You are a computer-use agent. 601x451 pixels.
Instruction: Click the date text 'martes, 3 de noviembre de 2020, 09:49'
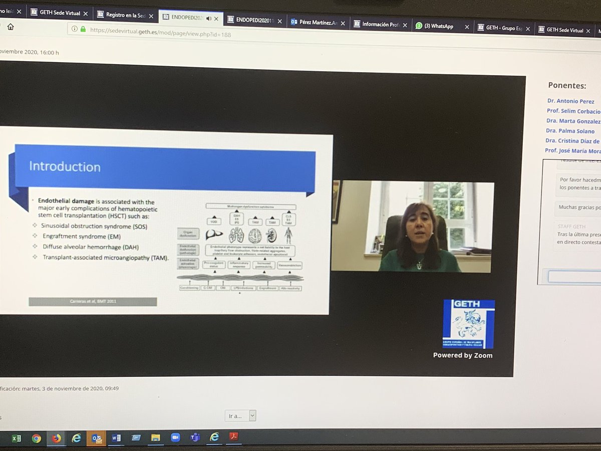pyautogui.click(x=70, y=388)
